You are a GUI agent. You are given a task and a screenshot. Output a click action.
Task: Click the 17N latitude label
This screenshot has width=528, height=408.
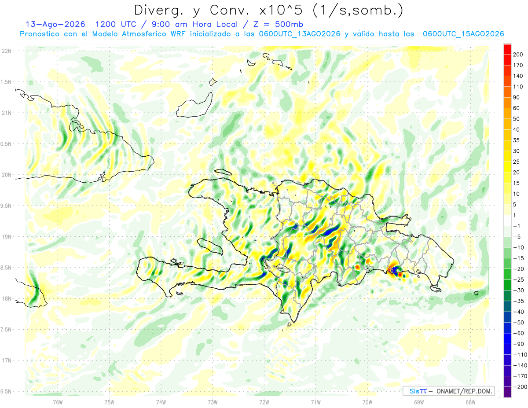point(7,360)
